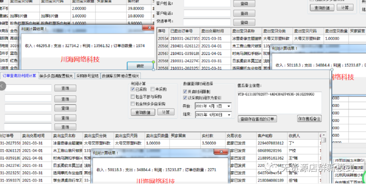
Task: Click order number 210331-2422747
Action: click(184, 61)
